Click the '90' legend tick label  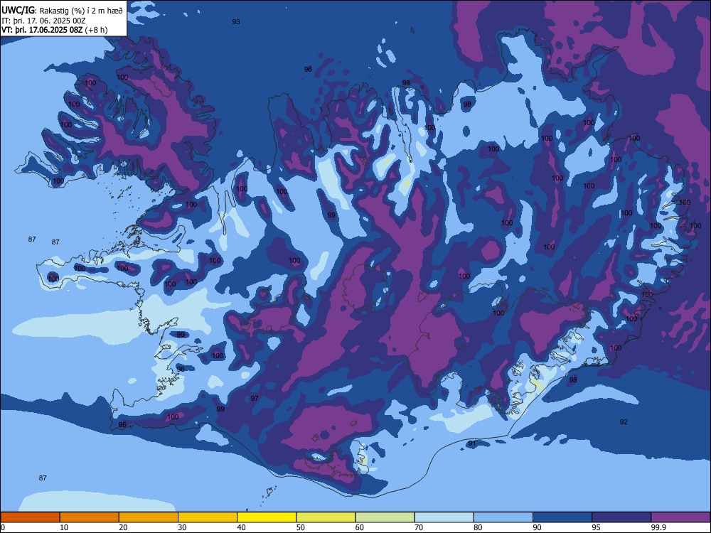[537, 527]
